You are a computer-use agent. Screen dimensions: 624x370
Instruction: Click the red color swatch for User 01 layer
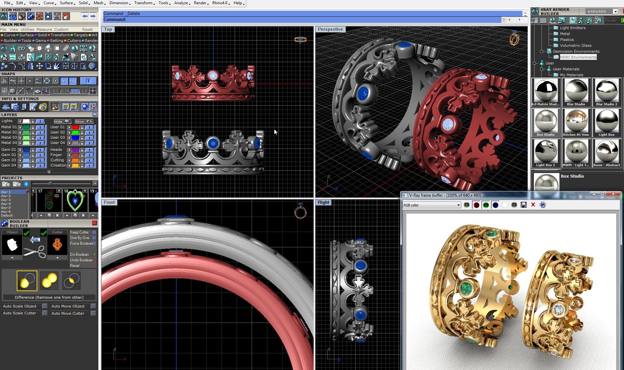pos(75,127)
